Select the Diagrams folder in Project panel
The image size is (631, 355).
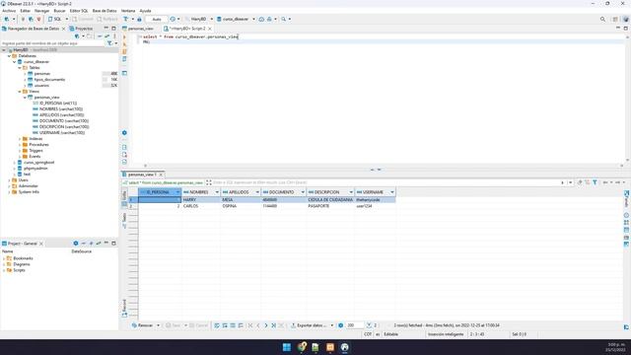pos(18,264)
